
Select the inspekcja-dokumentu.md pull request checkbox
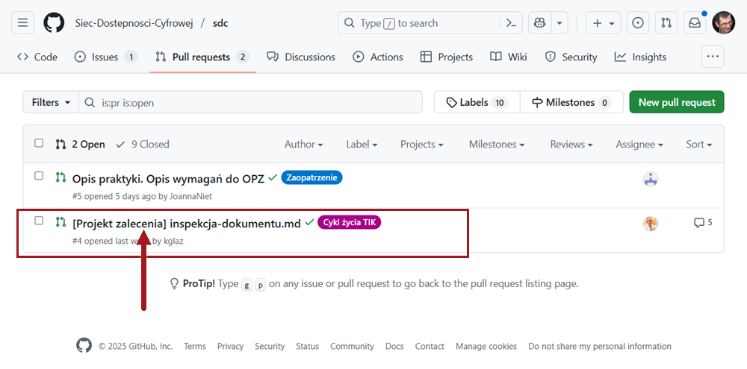pos(39,221)
